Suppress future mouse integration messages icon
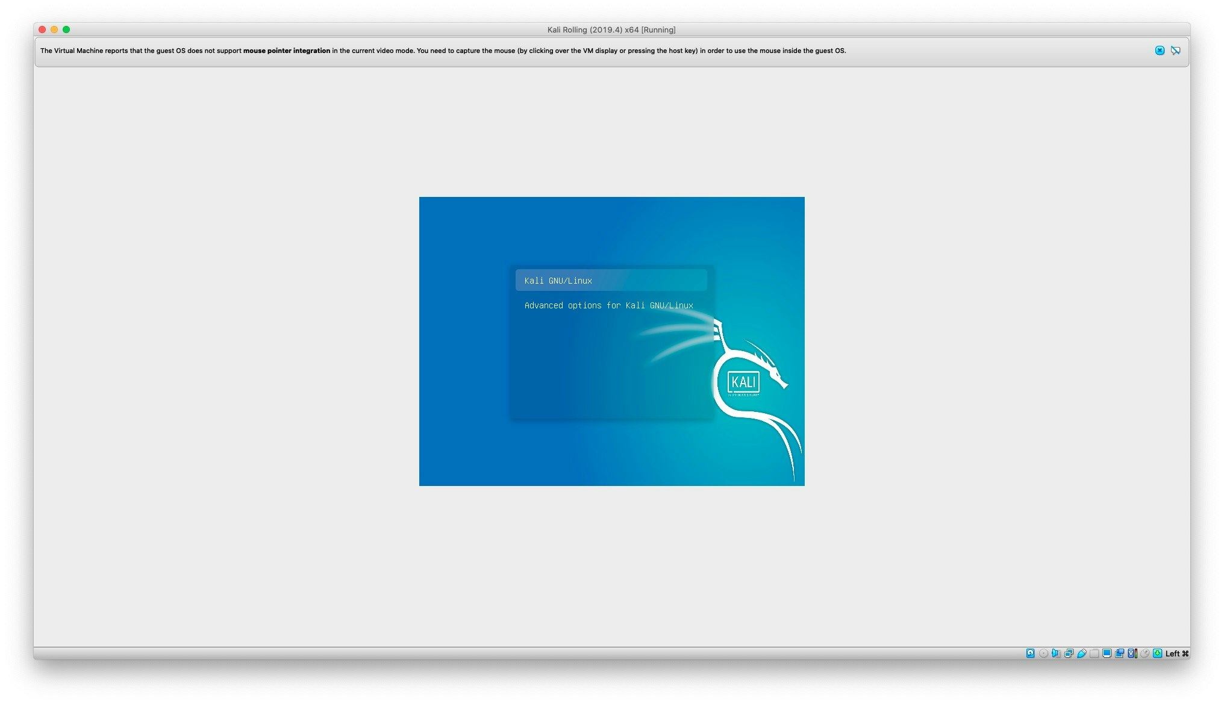This screenshot has width=1224, height=704. pyautogui.click(x=1175, y=51)
